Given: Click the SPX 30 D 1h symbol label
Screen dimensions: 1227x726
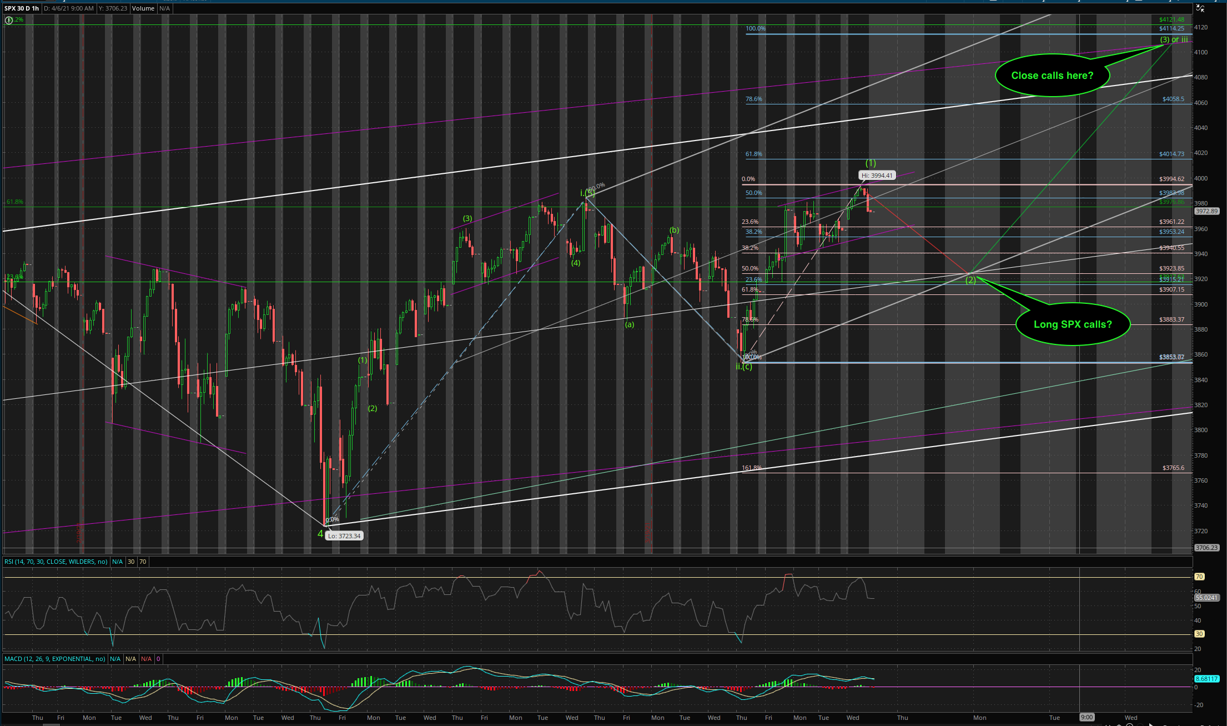Looking at the screenshot, I should click(x=22, y=8).
